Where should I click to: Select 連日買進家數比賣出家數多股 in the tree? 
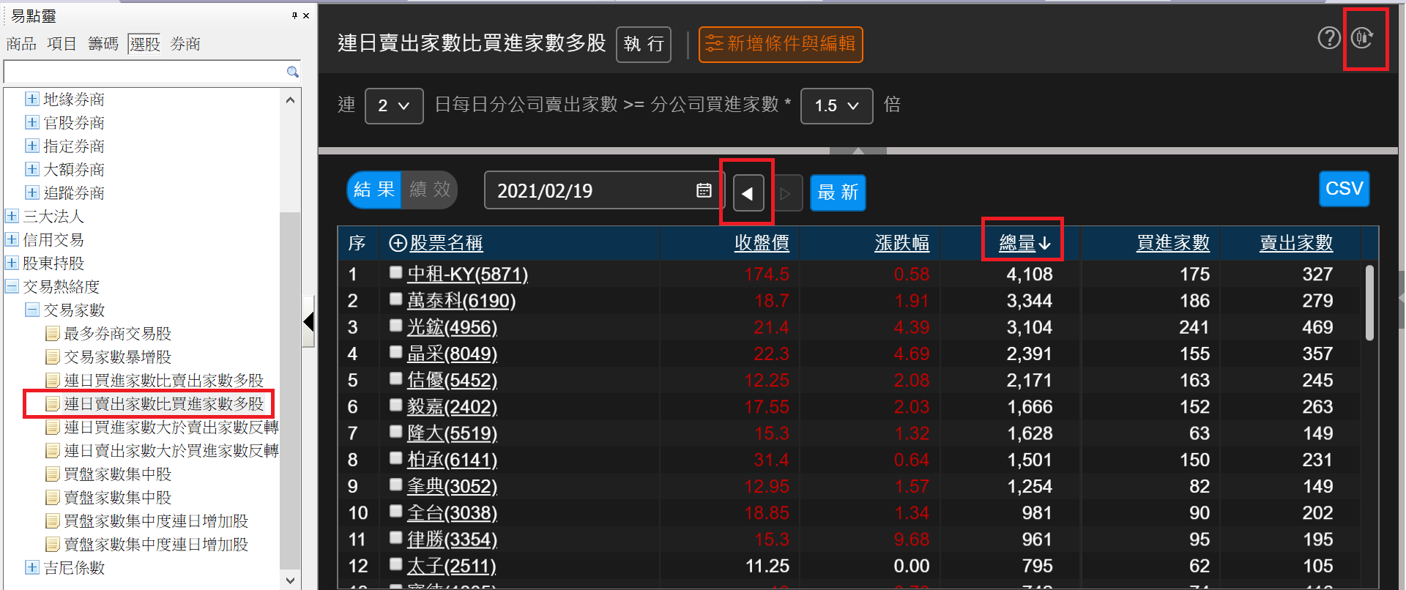tap(163, 381)
